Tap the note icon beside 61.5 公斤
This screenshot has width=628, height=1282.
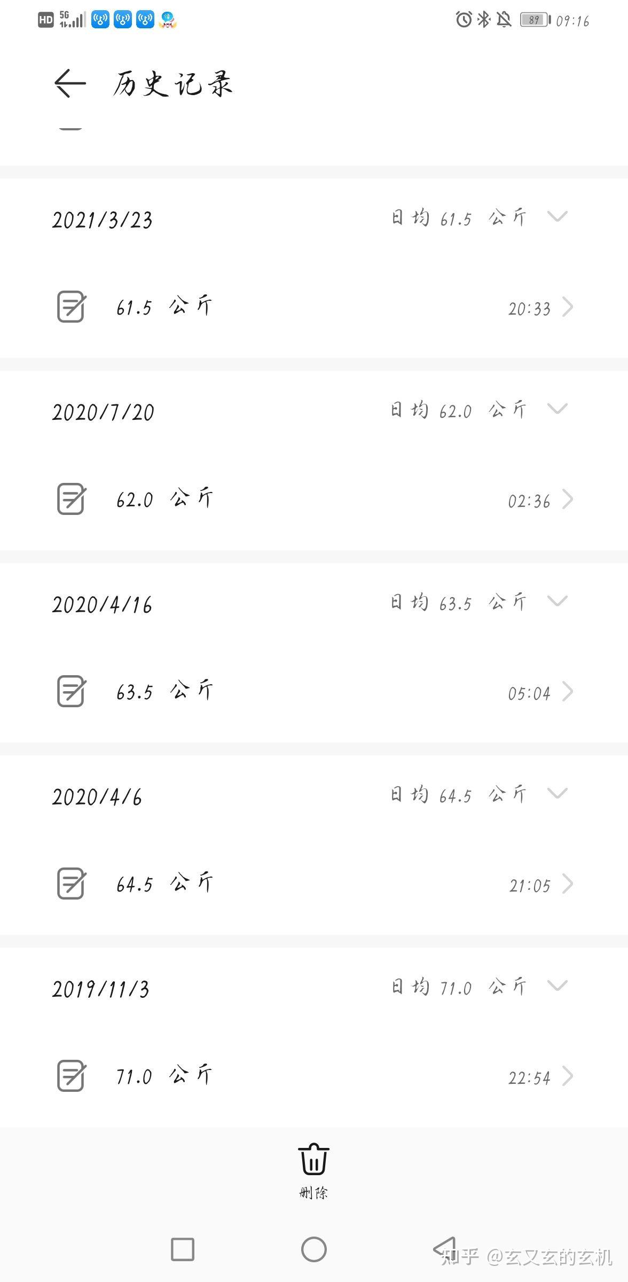71,307
